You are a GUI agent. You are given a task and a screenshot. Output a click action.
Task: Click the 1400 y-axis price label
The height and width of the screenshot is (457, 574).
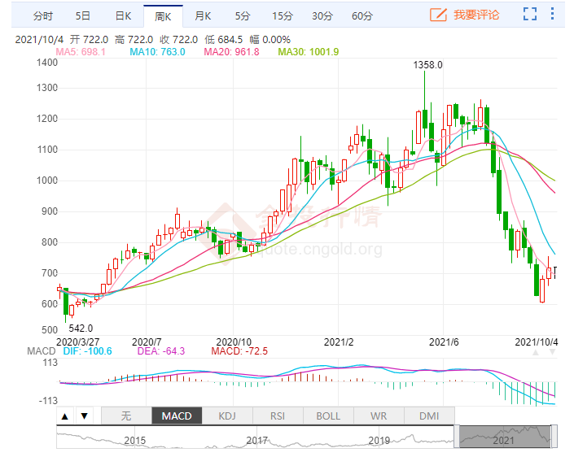[47, 63]
